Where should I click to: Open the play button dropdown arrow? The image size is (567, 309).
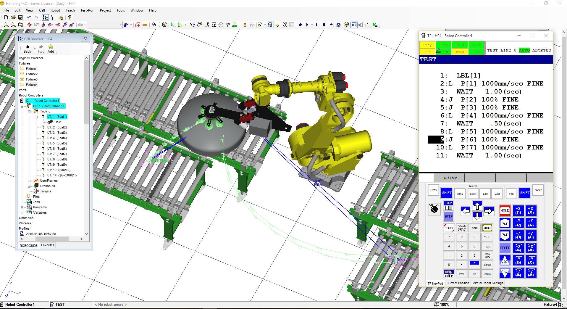click(311, 25)
